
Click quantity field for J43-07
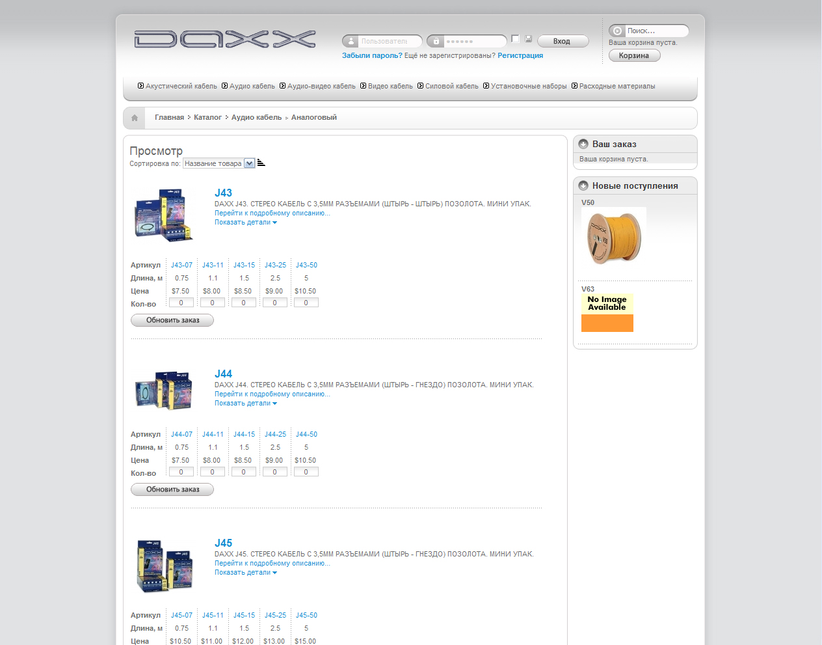(x=181, y=303)
